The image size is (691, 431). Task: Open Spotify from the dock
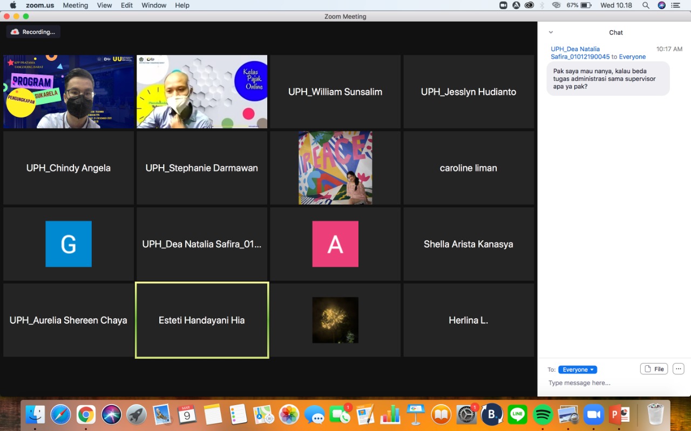click(x=543, y=414)
